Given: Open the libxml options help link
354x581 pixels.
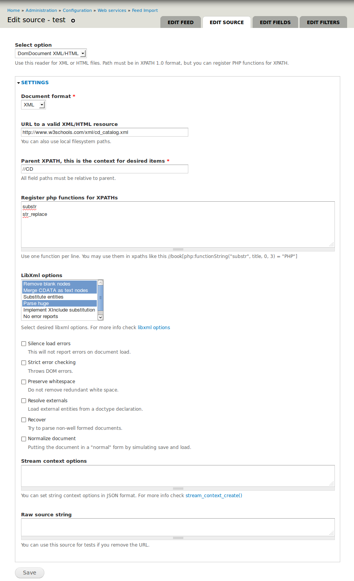Looking at the screenshot, I should [x=154, y=328].
